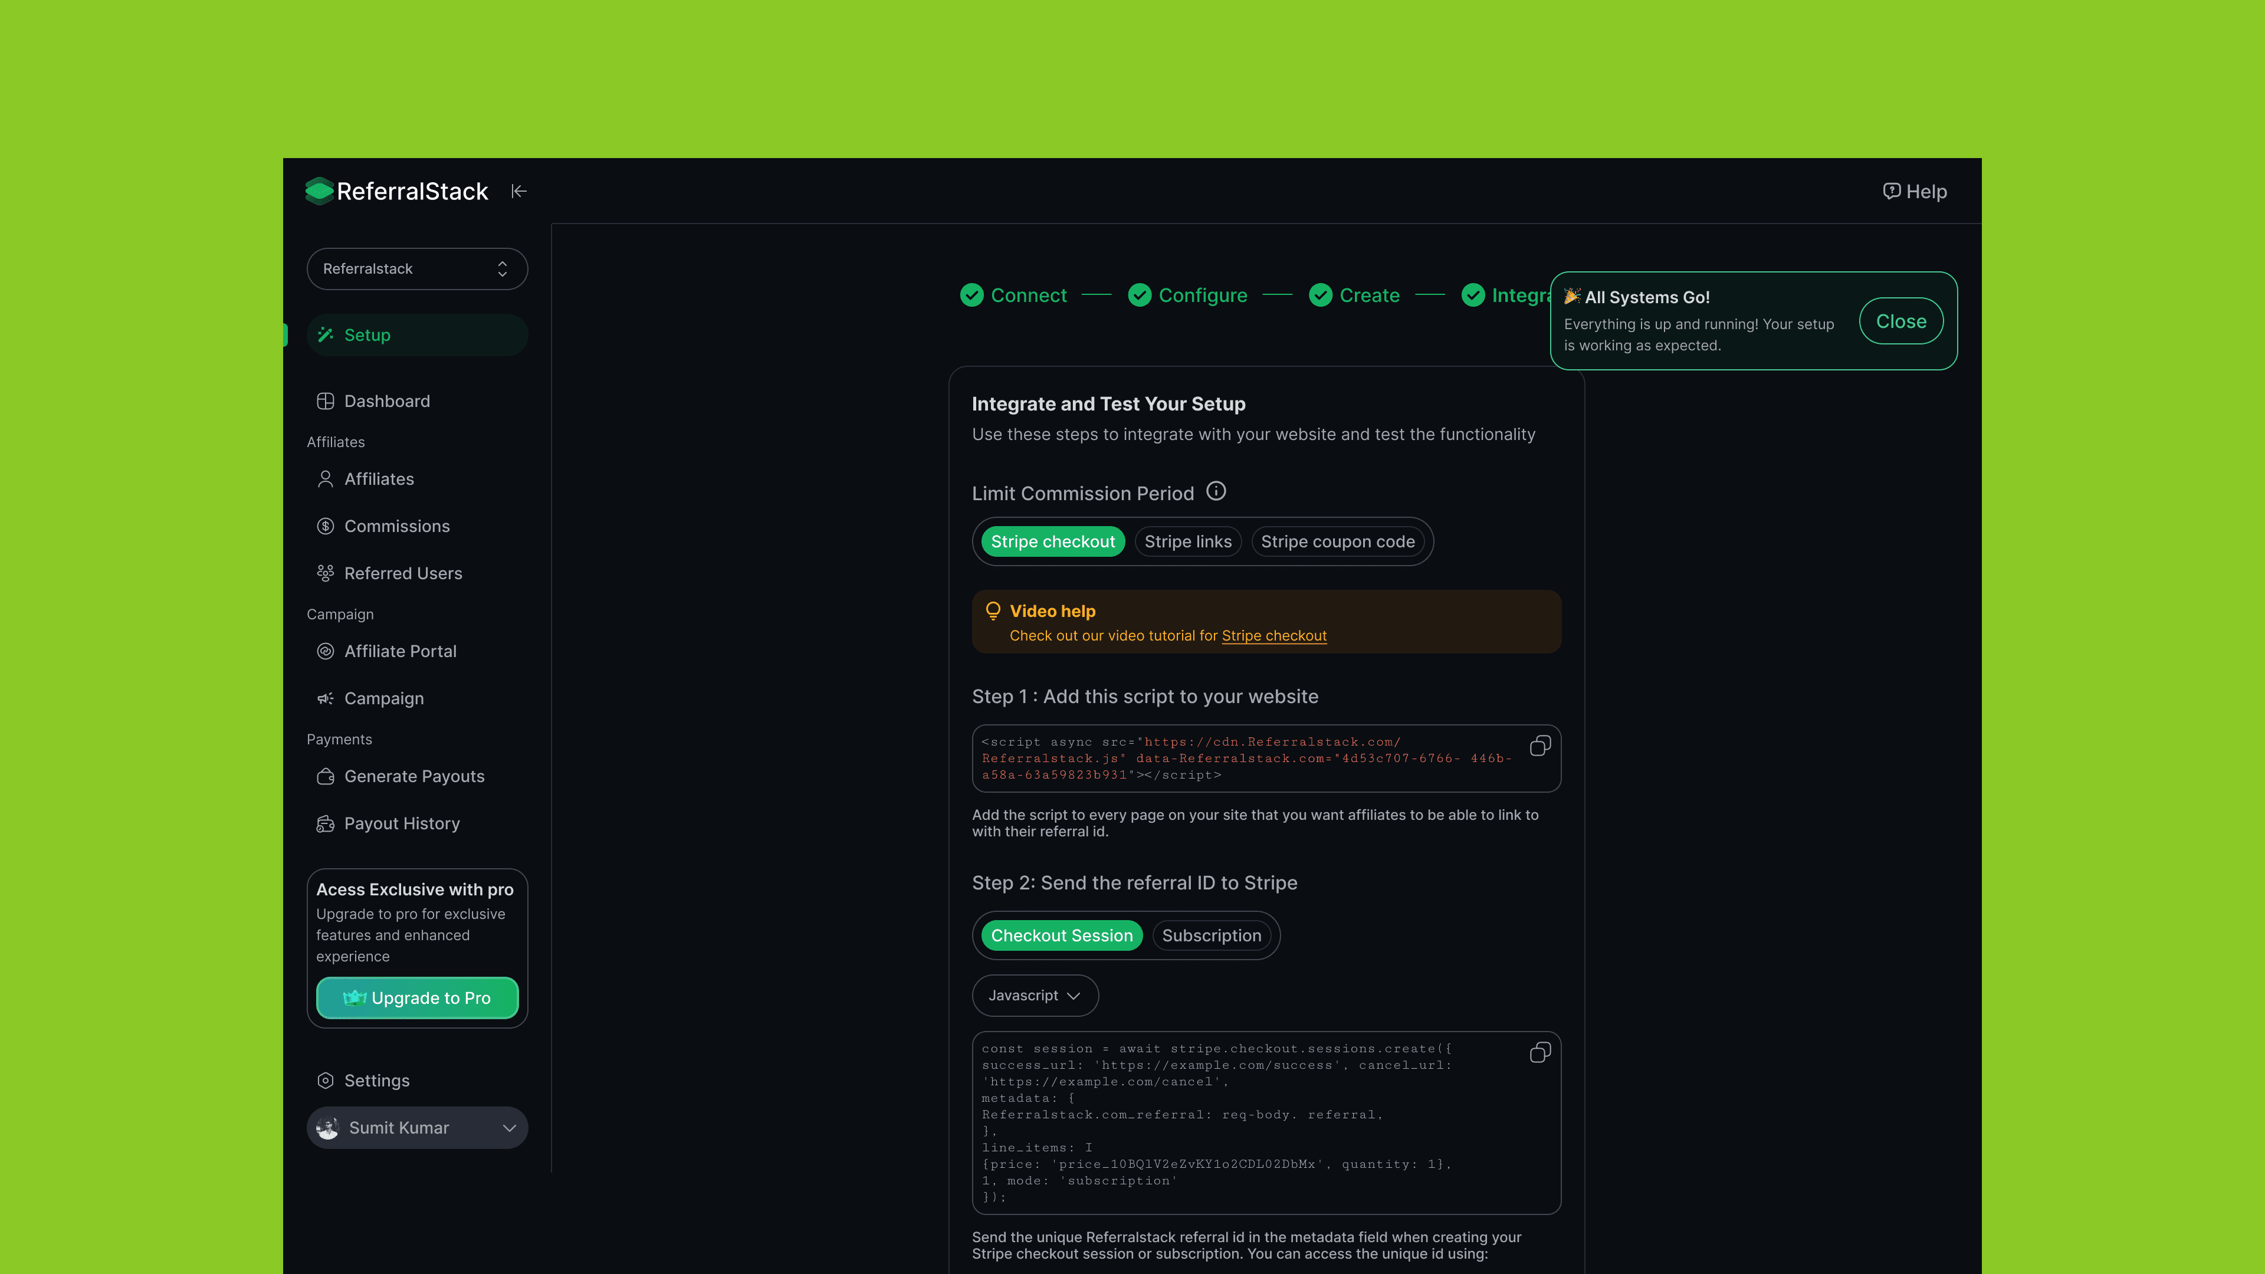Select the Stripe coupon code option

[x=1337, y=541]
